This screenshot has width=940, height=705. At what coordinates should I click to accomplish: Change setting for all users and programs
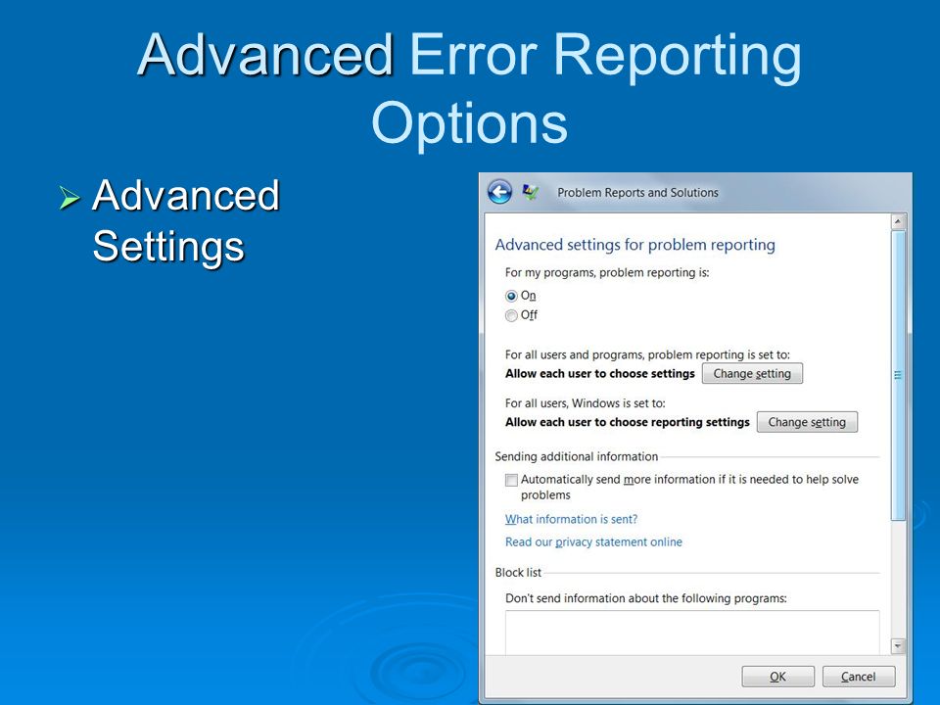point(752,373)
